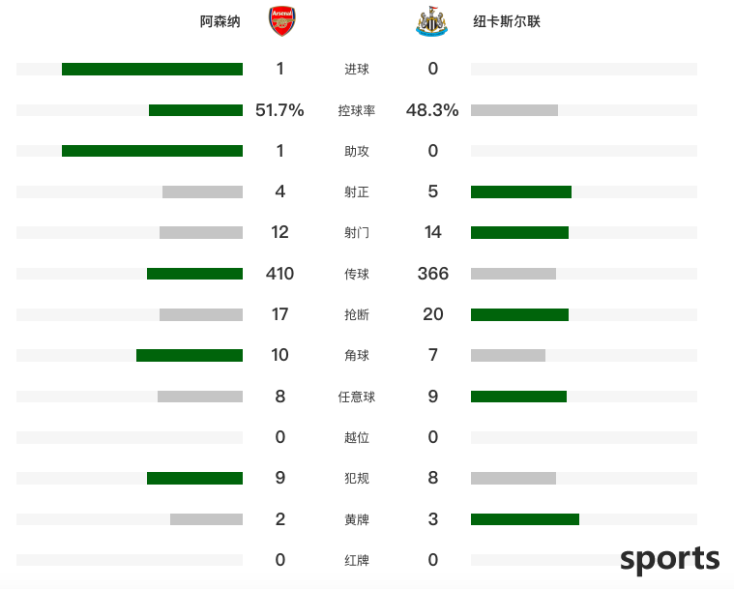Click Arsenal's green 进球 bar
The height and width of the screenshot is (589, 734).
pos(152,69)
